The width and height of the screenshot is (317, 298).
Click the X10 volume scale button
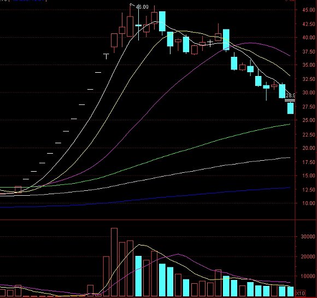300,293
